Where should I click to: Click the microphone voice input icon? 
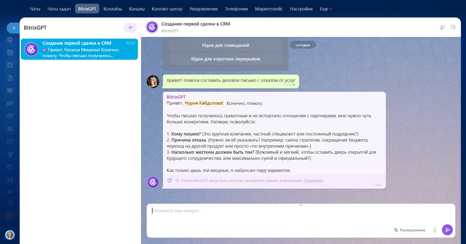[435, 230]
